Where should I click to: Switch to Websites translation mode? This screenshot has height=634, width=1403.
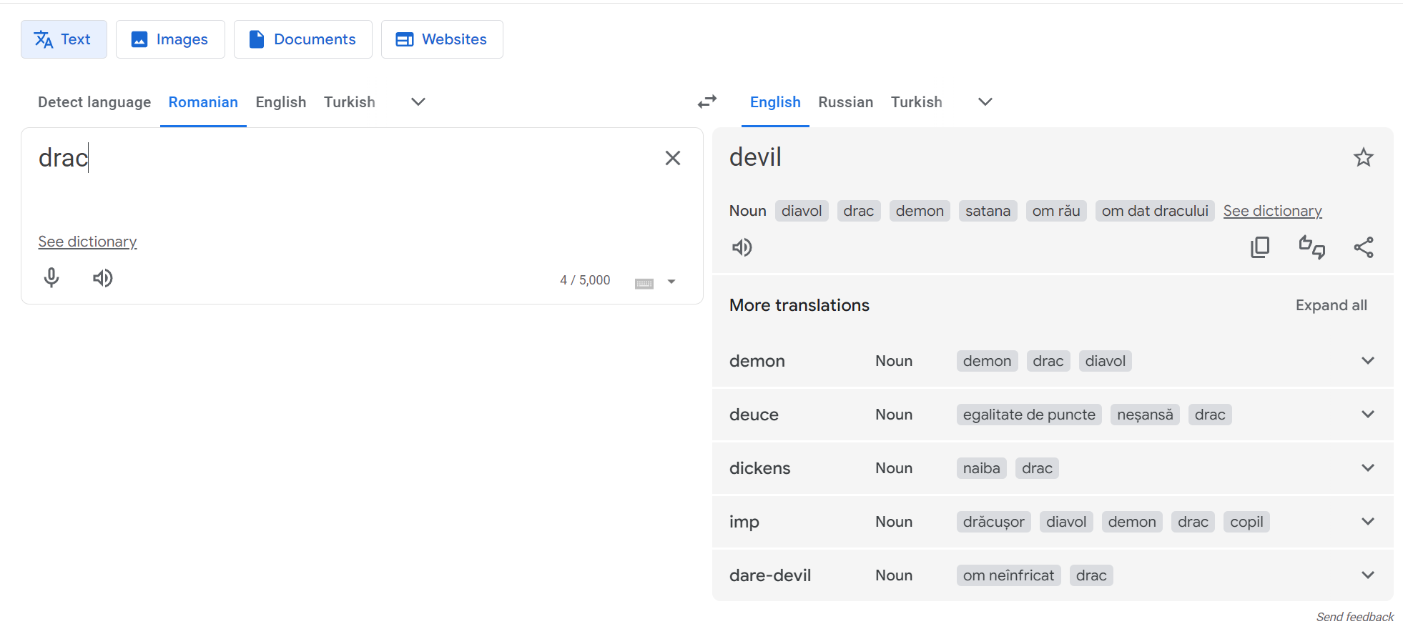(442, 39)
